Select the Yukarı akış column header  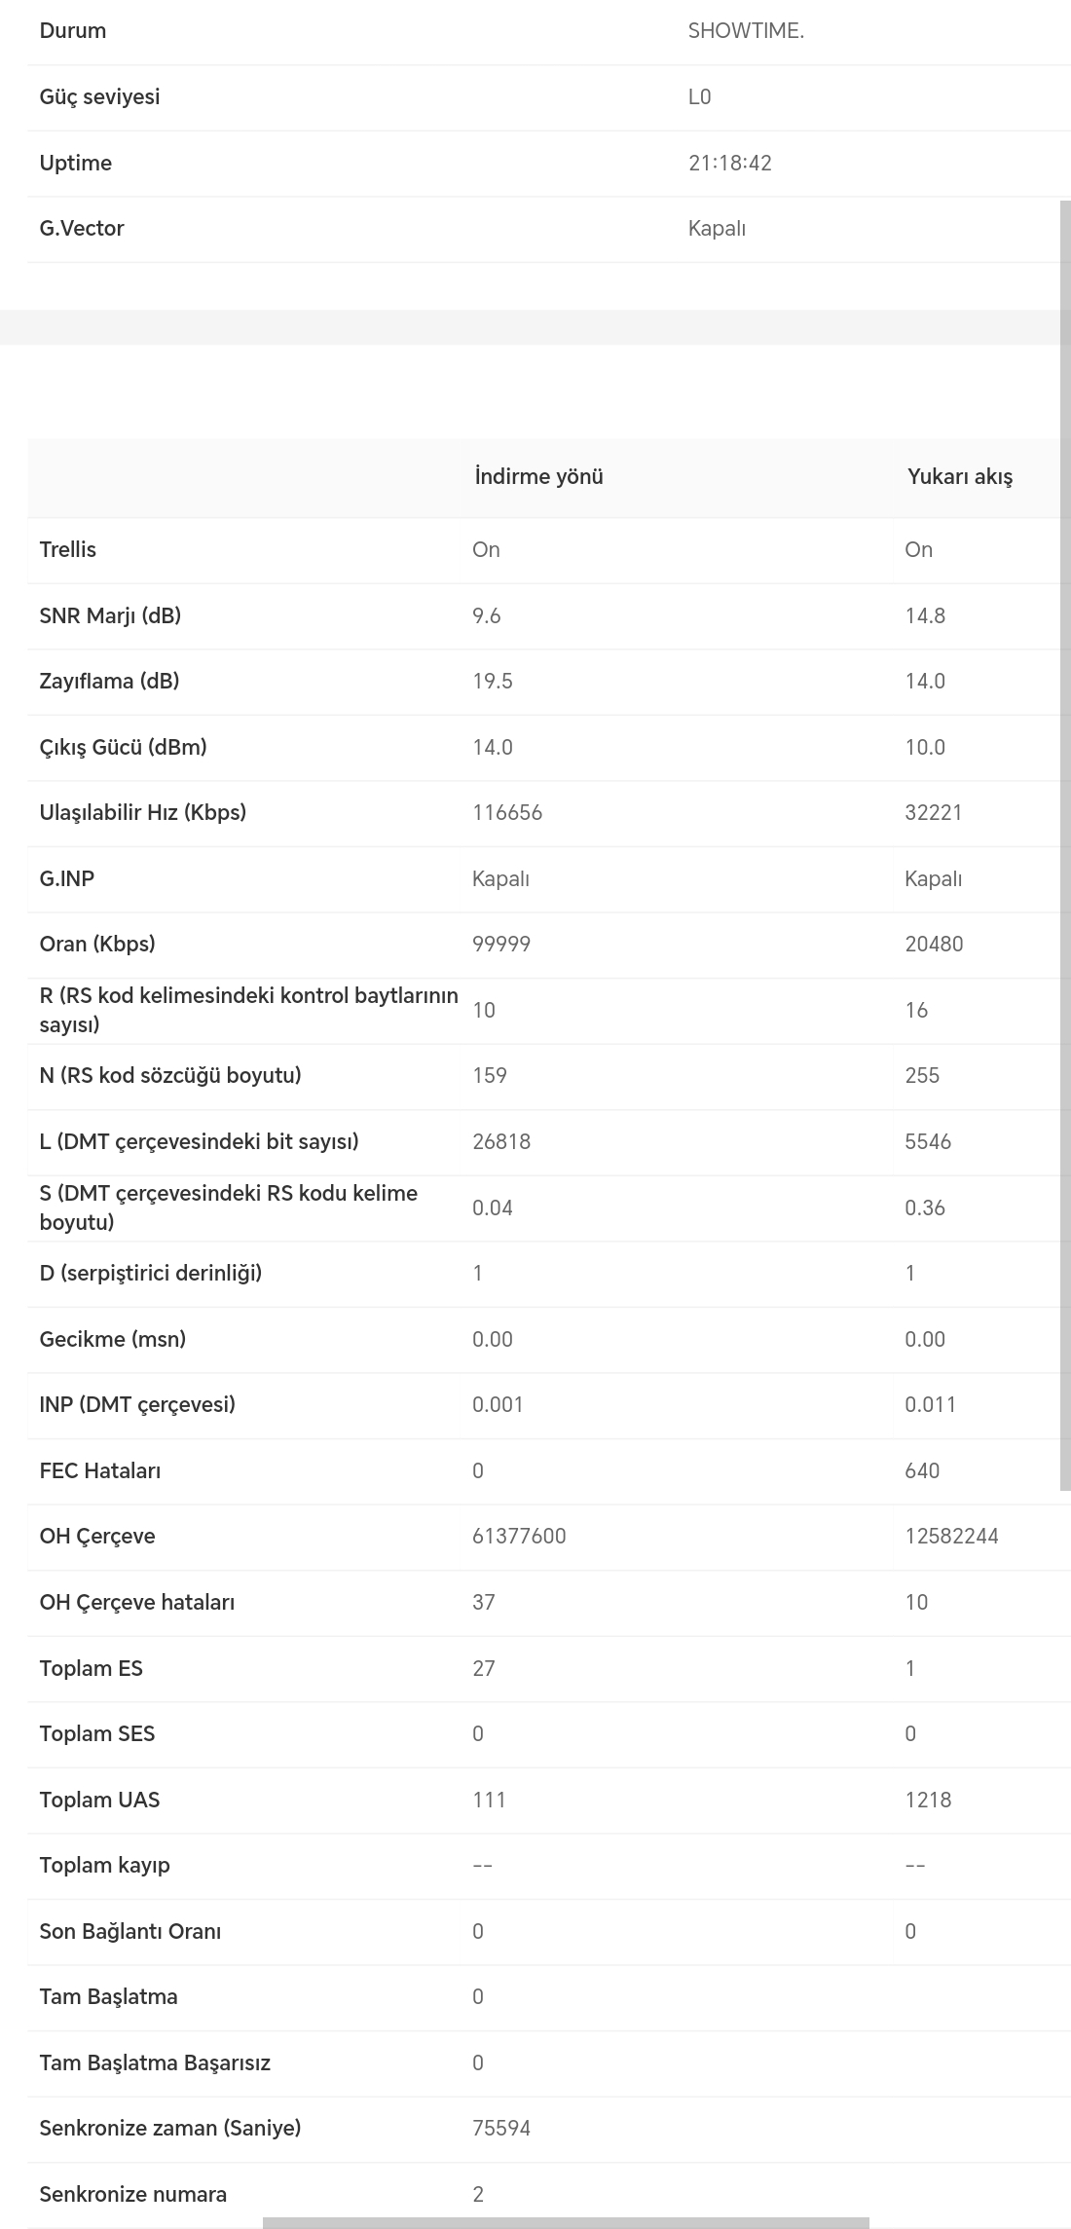point(960,477)
